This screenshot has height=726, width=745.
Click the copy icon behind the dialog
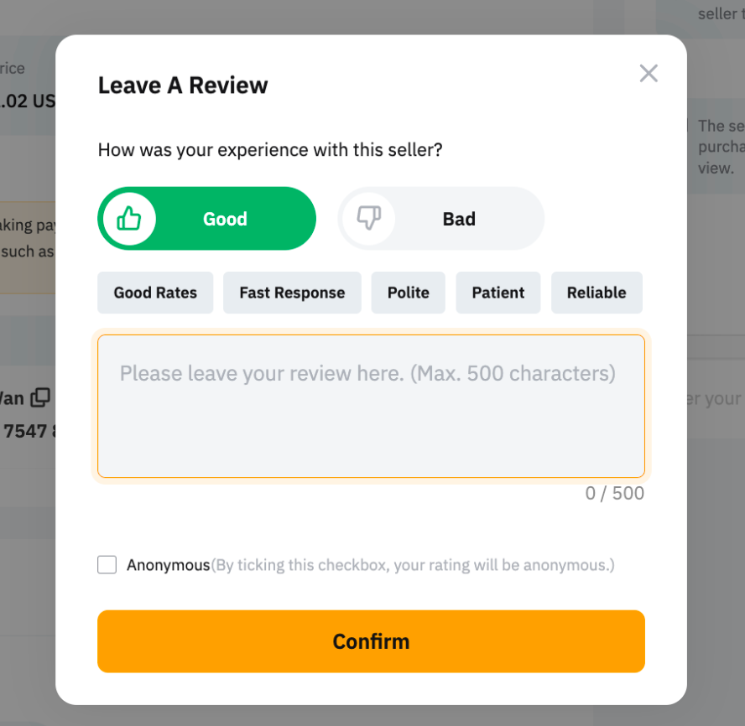pos(40,397)
